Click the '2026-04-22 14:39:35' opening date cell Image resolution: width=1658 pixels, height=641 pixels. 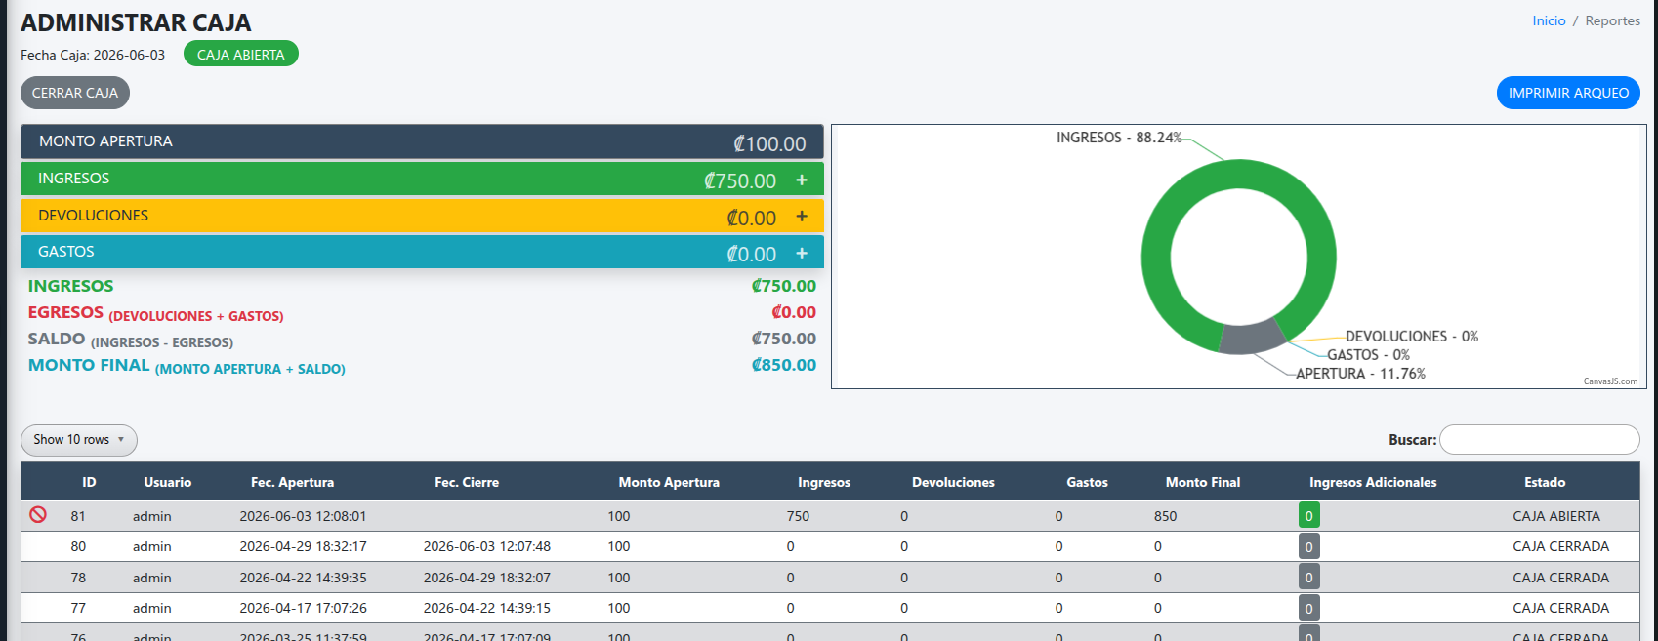coord(303,578)
